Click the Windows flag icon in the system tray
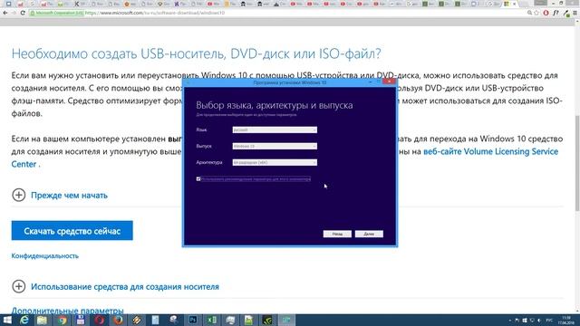This screenshot has height=326, width=580. pos(525,320)
